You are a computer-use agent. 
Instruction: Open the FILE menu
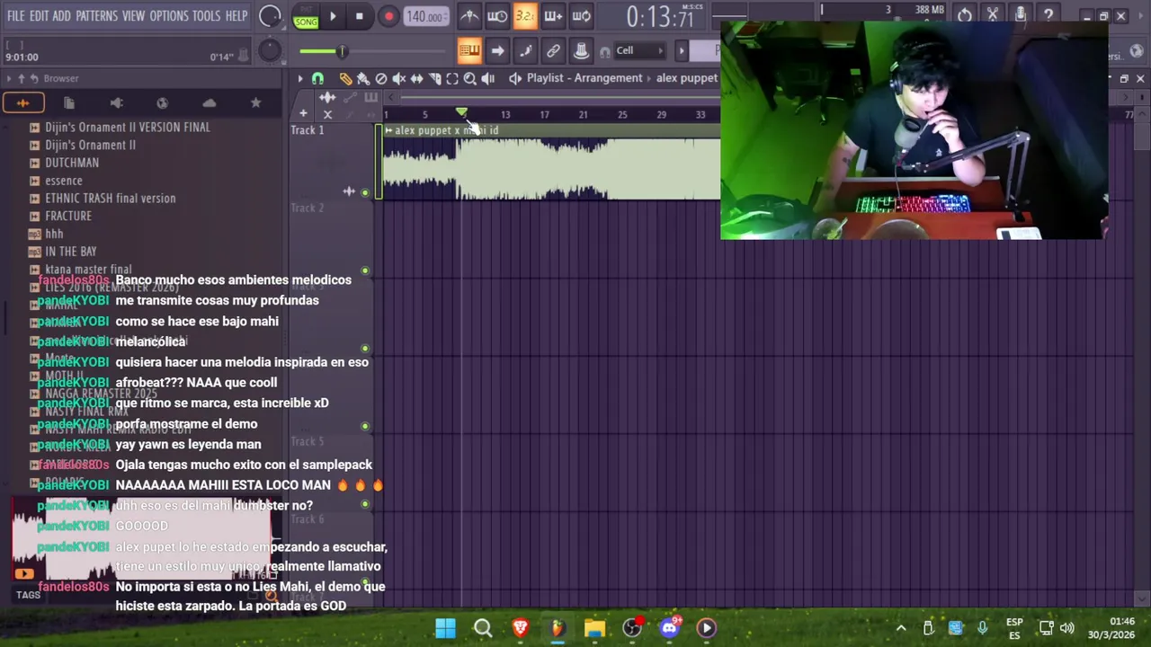coord(15,16)
